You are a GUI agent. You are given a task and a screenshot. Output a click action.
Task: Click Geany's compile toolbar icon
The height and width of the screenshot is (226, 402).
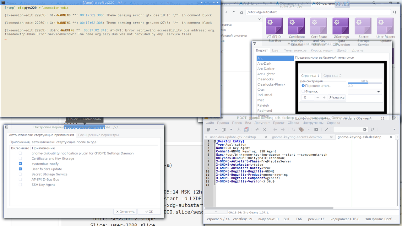coord(293,129)
